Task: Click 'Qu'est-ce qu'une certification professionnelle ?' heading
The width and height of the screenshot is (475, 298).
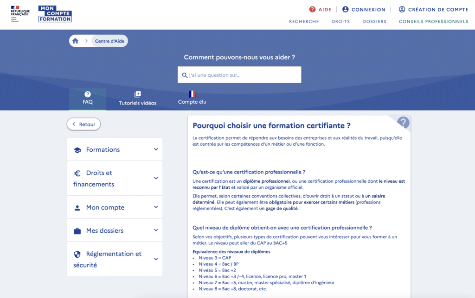Action: pos(249,172)
